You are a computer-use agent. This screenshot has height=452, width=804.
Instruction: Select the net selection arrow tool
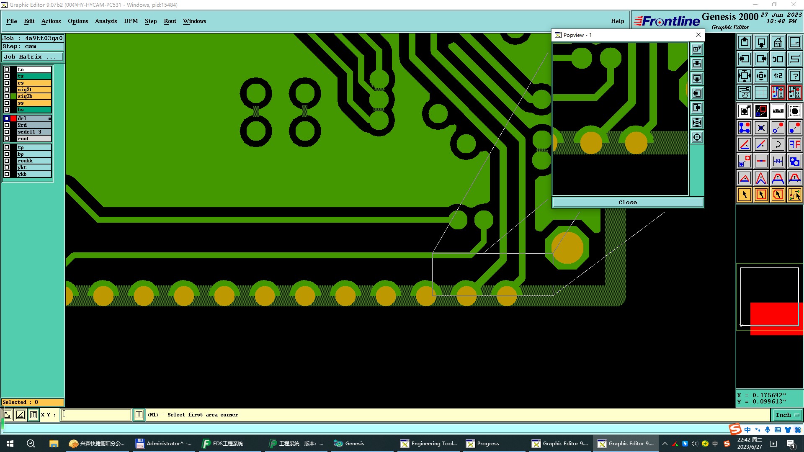[x=794, y=195]
